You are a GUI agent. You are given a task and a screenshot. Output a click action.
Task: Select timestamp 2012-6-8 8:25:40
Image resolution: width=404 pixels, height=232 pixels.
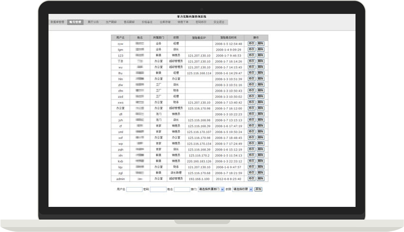228,179
